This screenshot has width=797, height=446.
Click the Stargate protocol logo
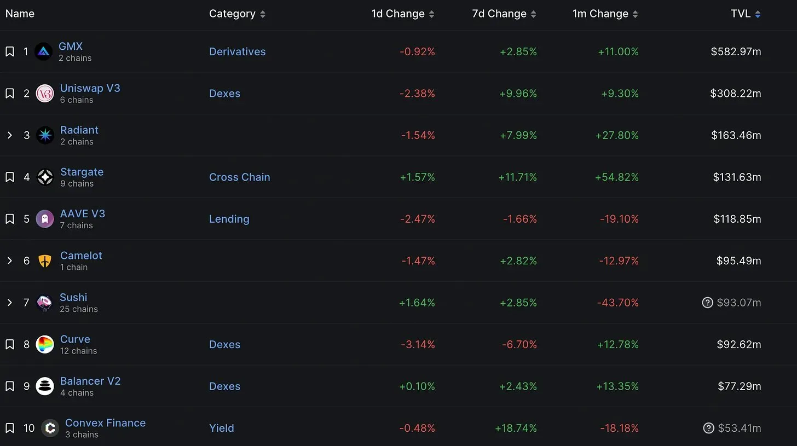tap(44, 177)
